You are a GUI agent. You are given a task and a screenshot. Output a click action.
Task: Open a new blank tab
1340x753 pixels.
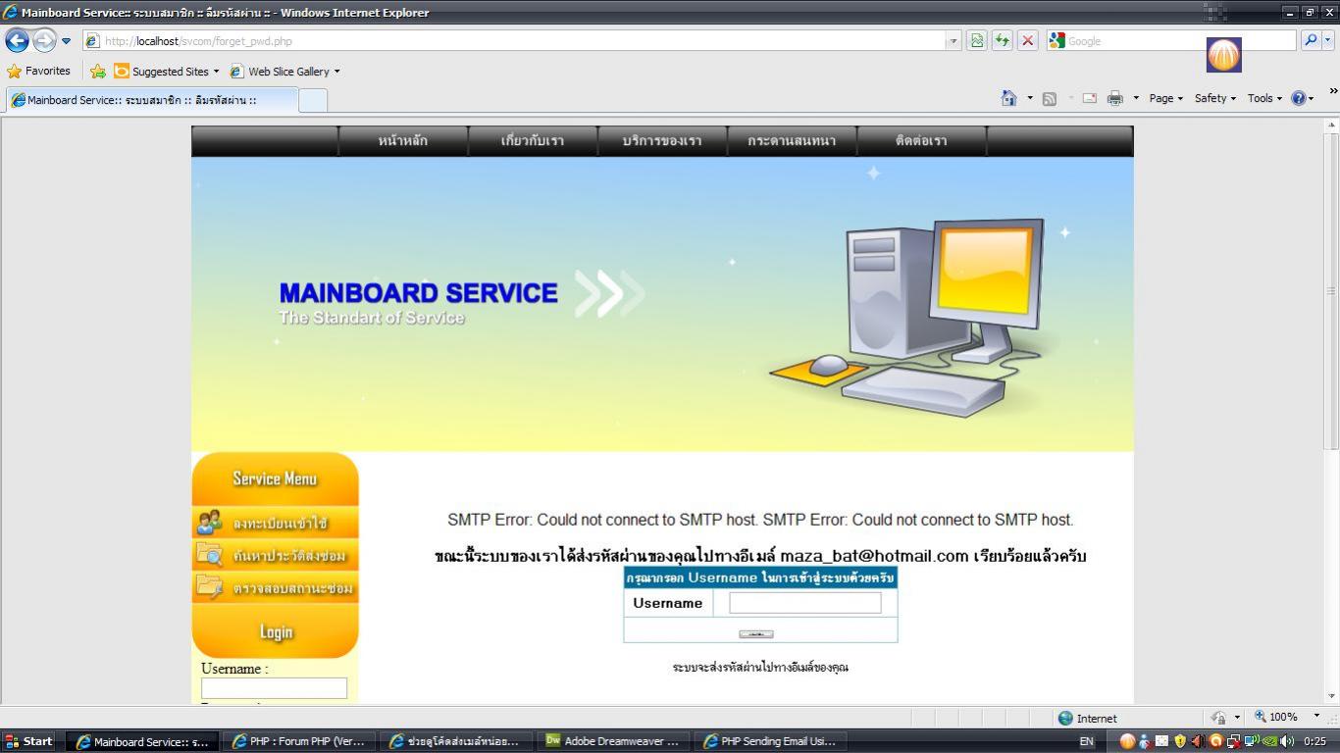point(313,100)
